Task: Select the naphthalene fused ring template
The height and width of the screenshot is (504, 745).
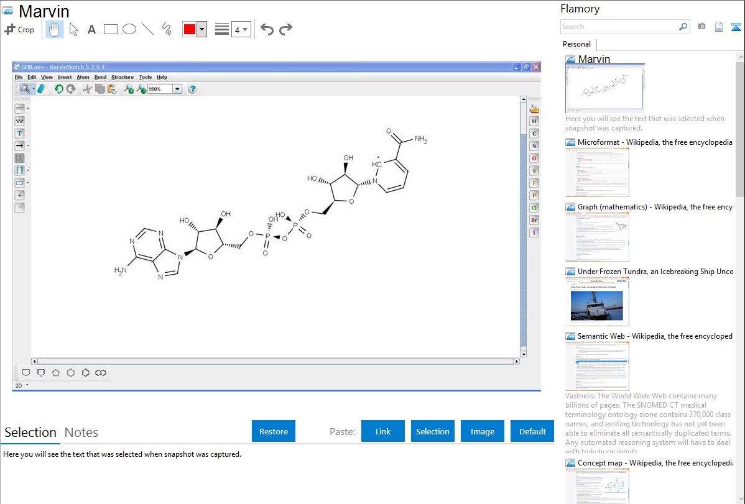Action: pos(100,373)
